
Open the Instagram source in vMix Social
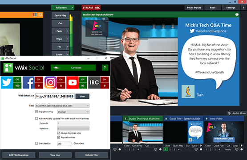coord(51,82)
